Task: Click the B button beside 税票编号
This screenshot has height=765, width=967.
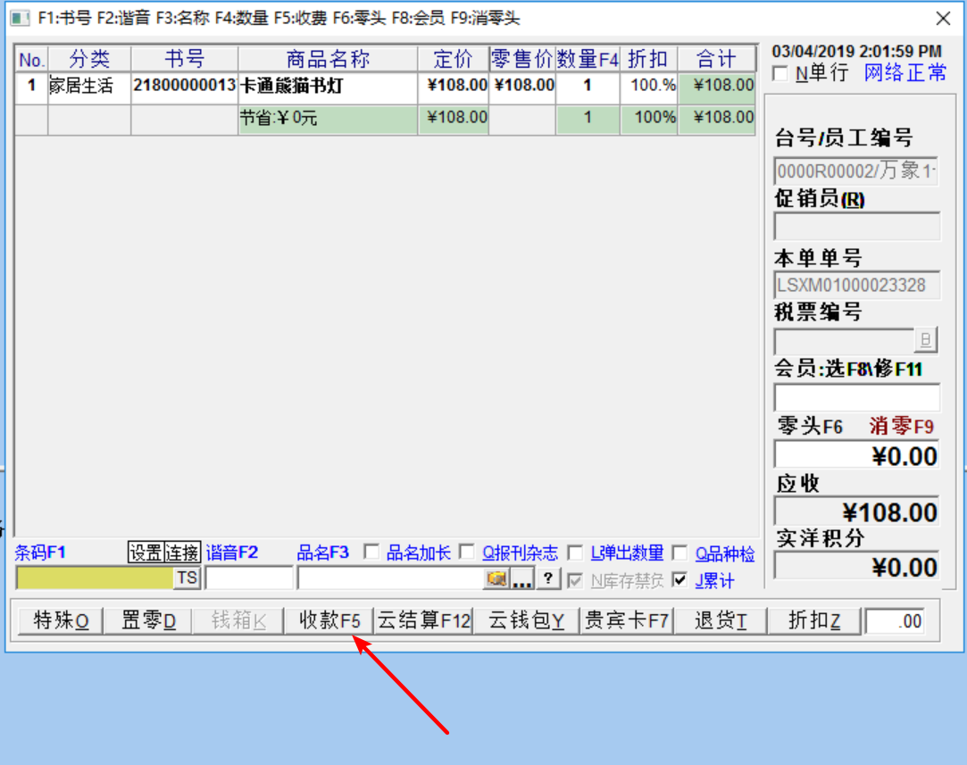Action: click(926, 340)
